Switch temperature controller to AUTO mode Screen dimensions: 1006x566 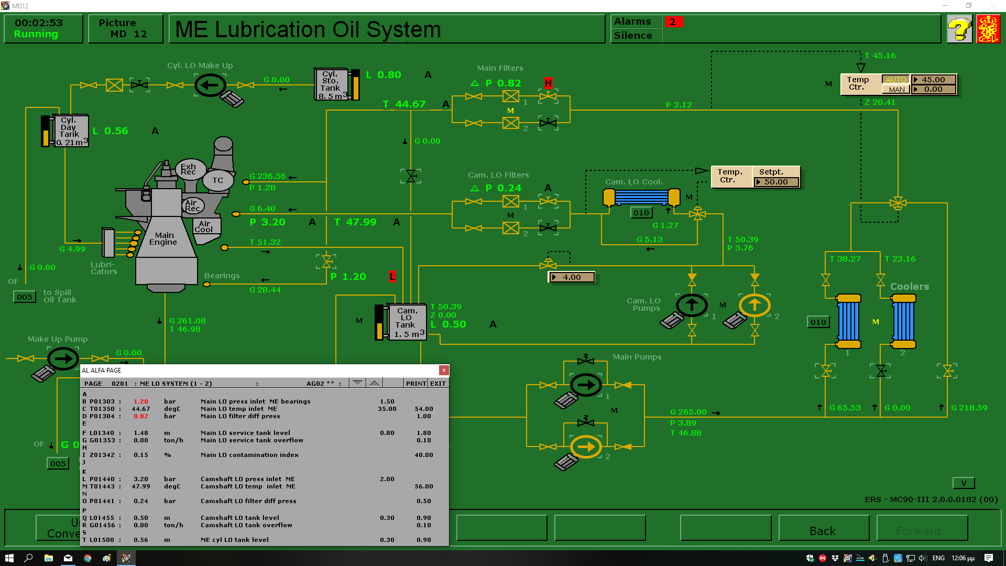896,80
